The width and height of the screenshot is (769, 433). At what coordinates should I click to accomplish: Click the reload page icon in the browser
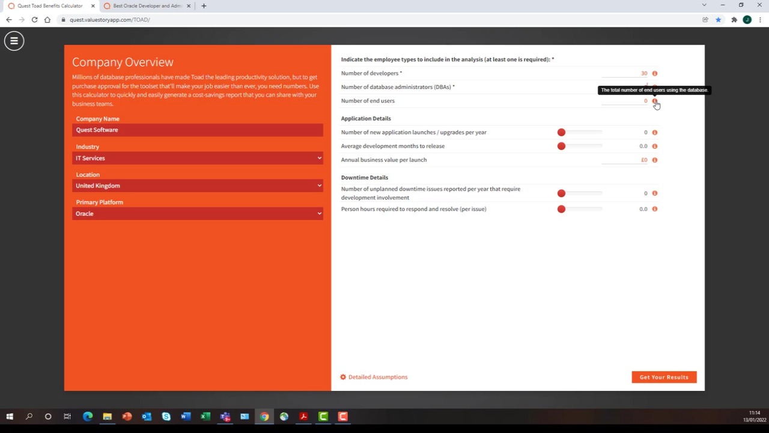[34, 19]
